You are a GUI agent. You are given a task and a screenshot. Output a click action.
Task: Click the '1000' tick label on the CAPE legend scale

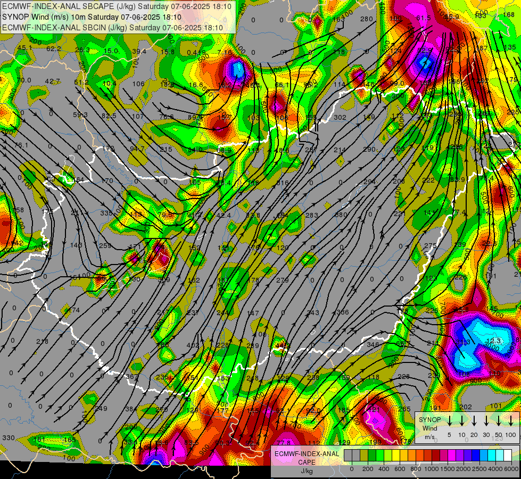click(x=432, y=469)
